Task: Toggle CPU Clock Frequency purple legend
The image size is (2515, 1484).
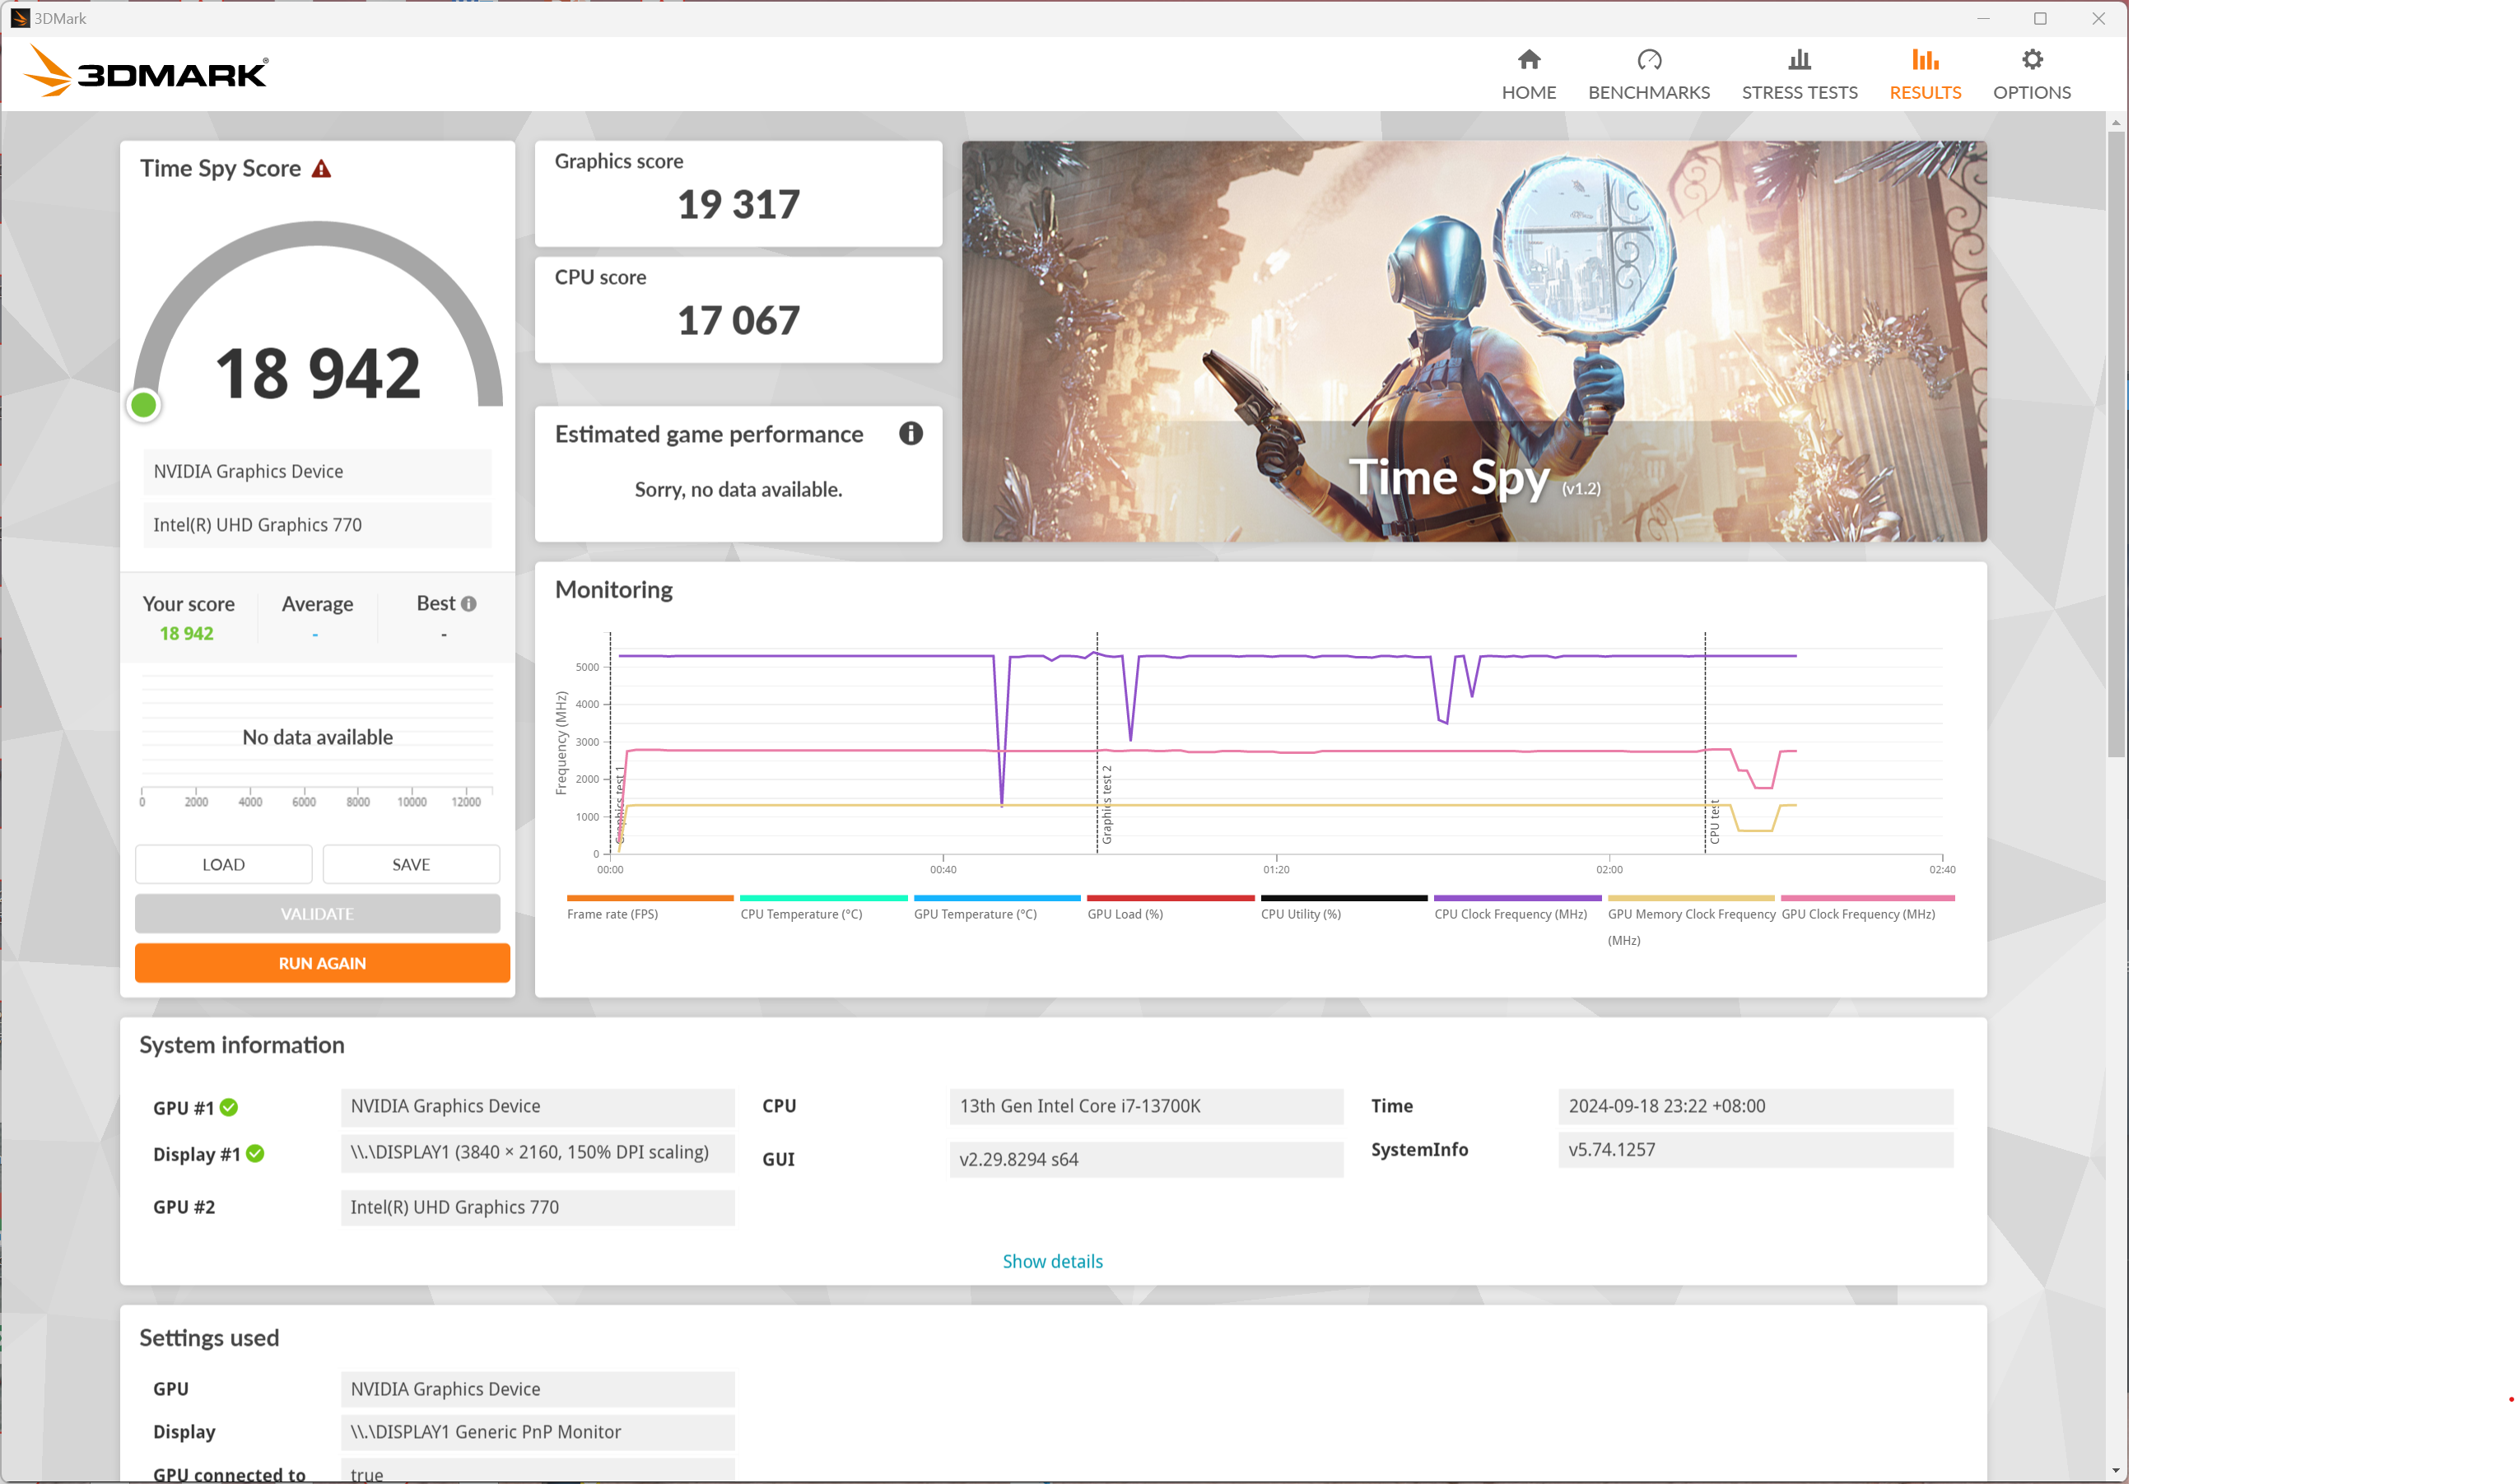Action: tap(1517, 898)
